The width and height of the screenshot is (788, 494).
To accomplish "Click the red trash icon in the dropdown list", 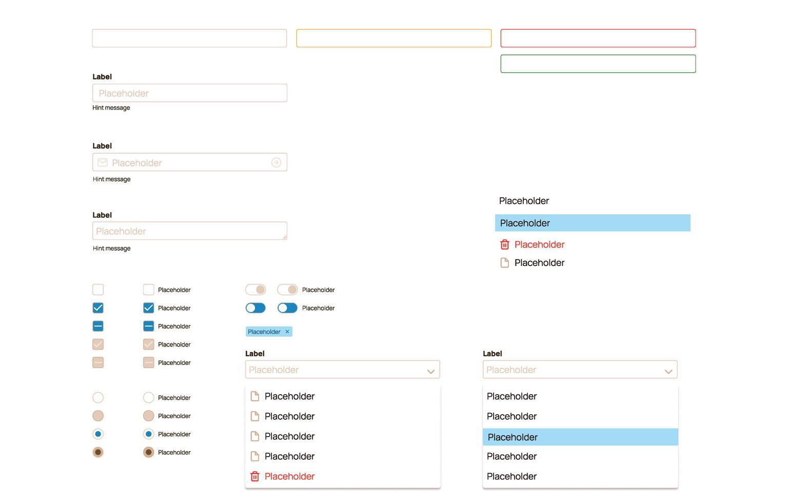I will coord(255,477).
